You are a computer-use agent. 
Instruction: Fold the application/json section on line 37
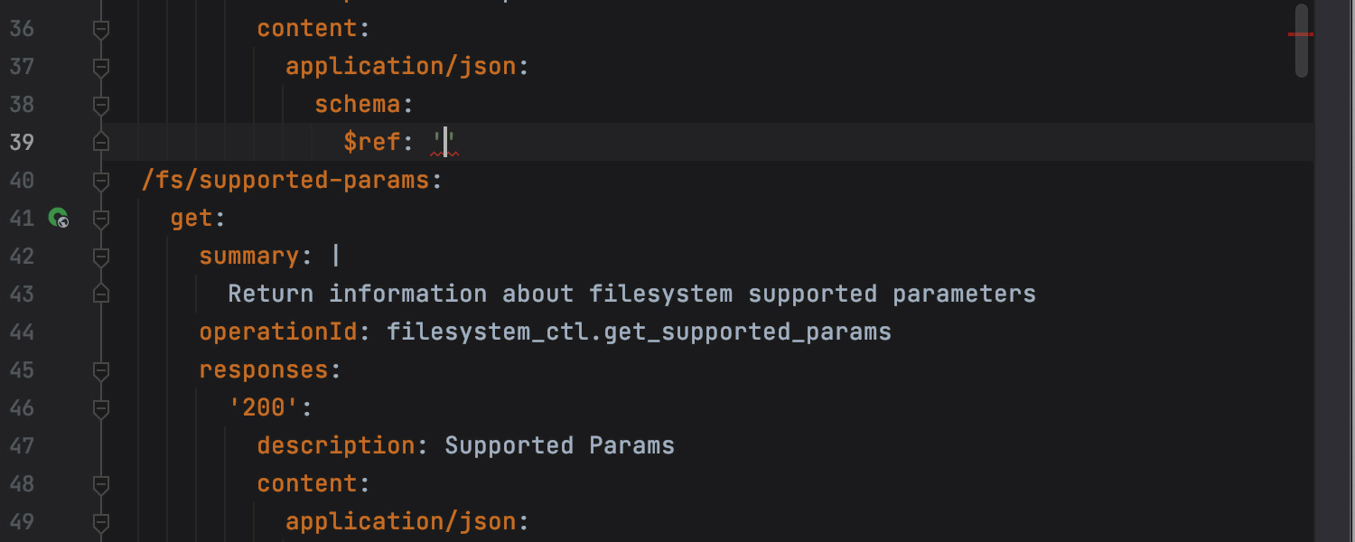[x=101, y=67]
